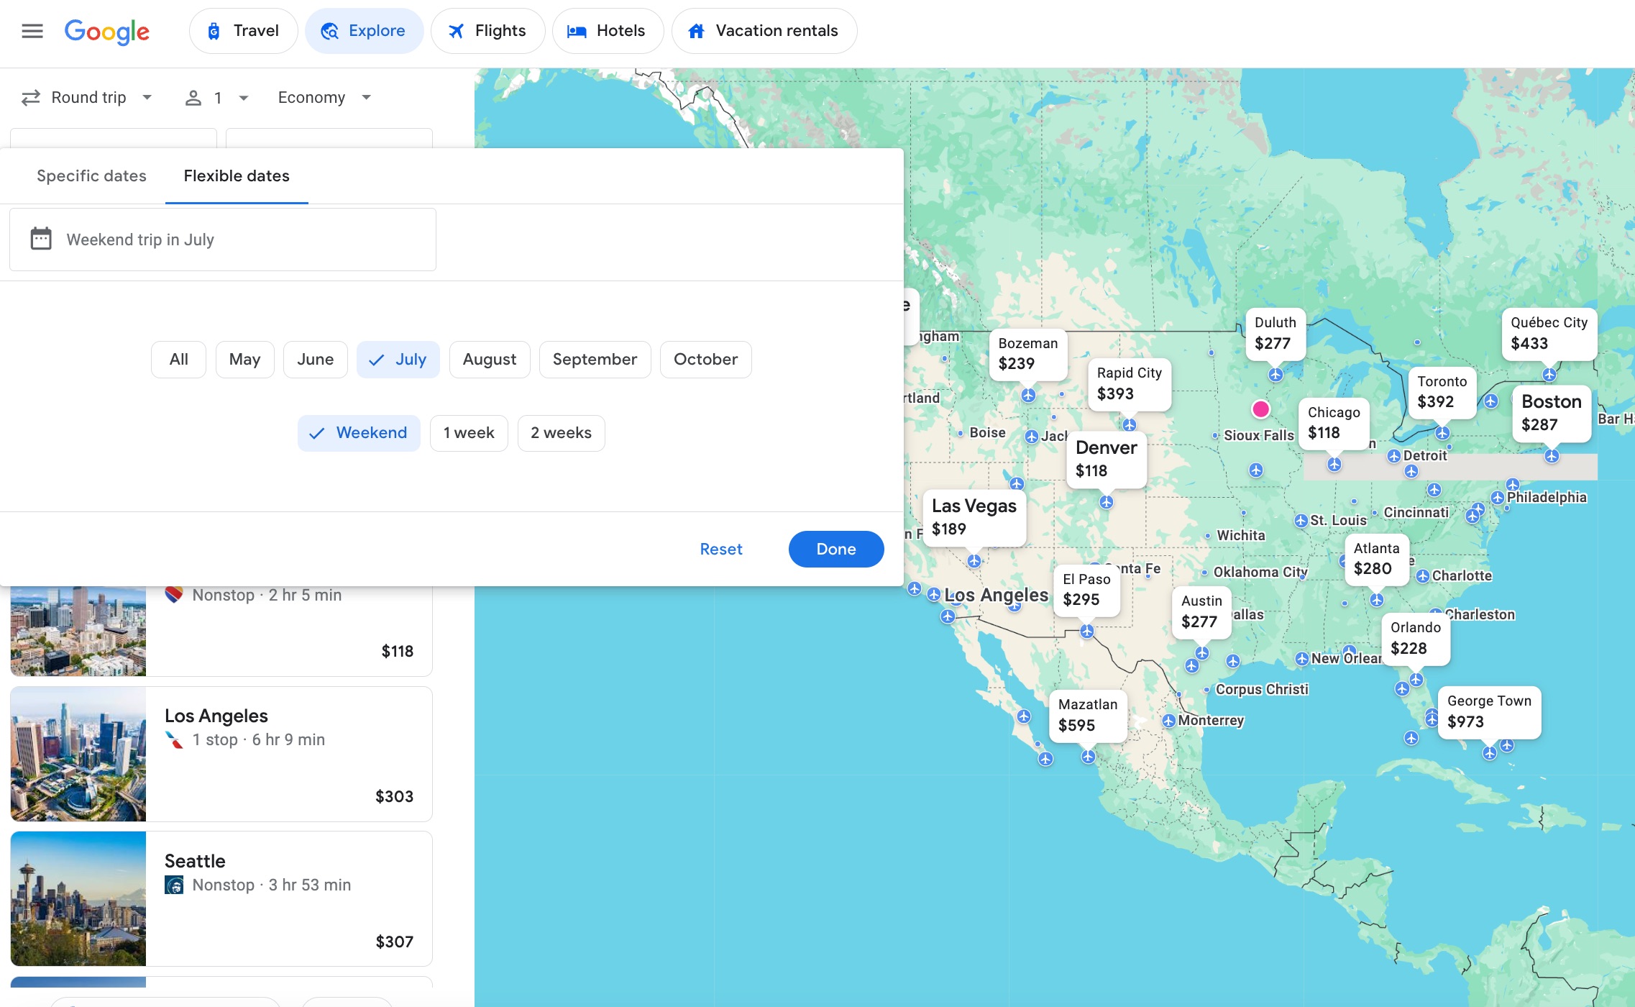Open the Hotels tab
This screenshot has width=1635, height=1007.
click(x=608, y=31)
